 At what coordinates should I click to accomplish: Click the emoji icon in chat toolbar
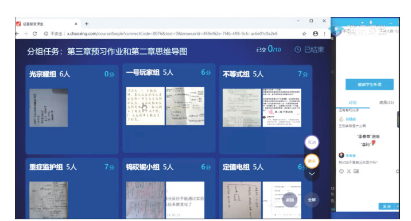(342, 171)
